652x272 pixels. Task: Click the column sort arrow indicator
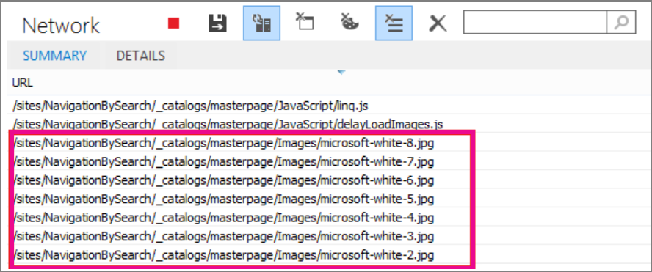[341, 73]
